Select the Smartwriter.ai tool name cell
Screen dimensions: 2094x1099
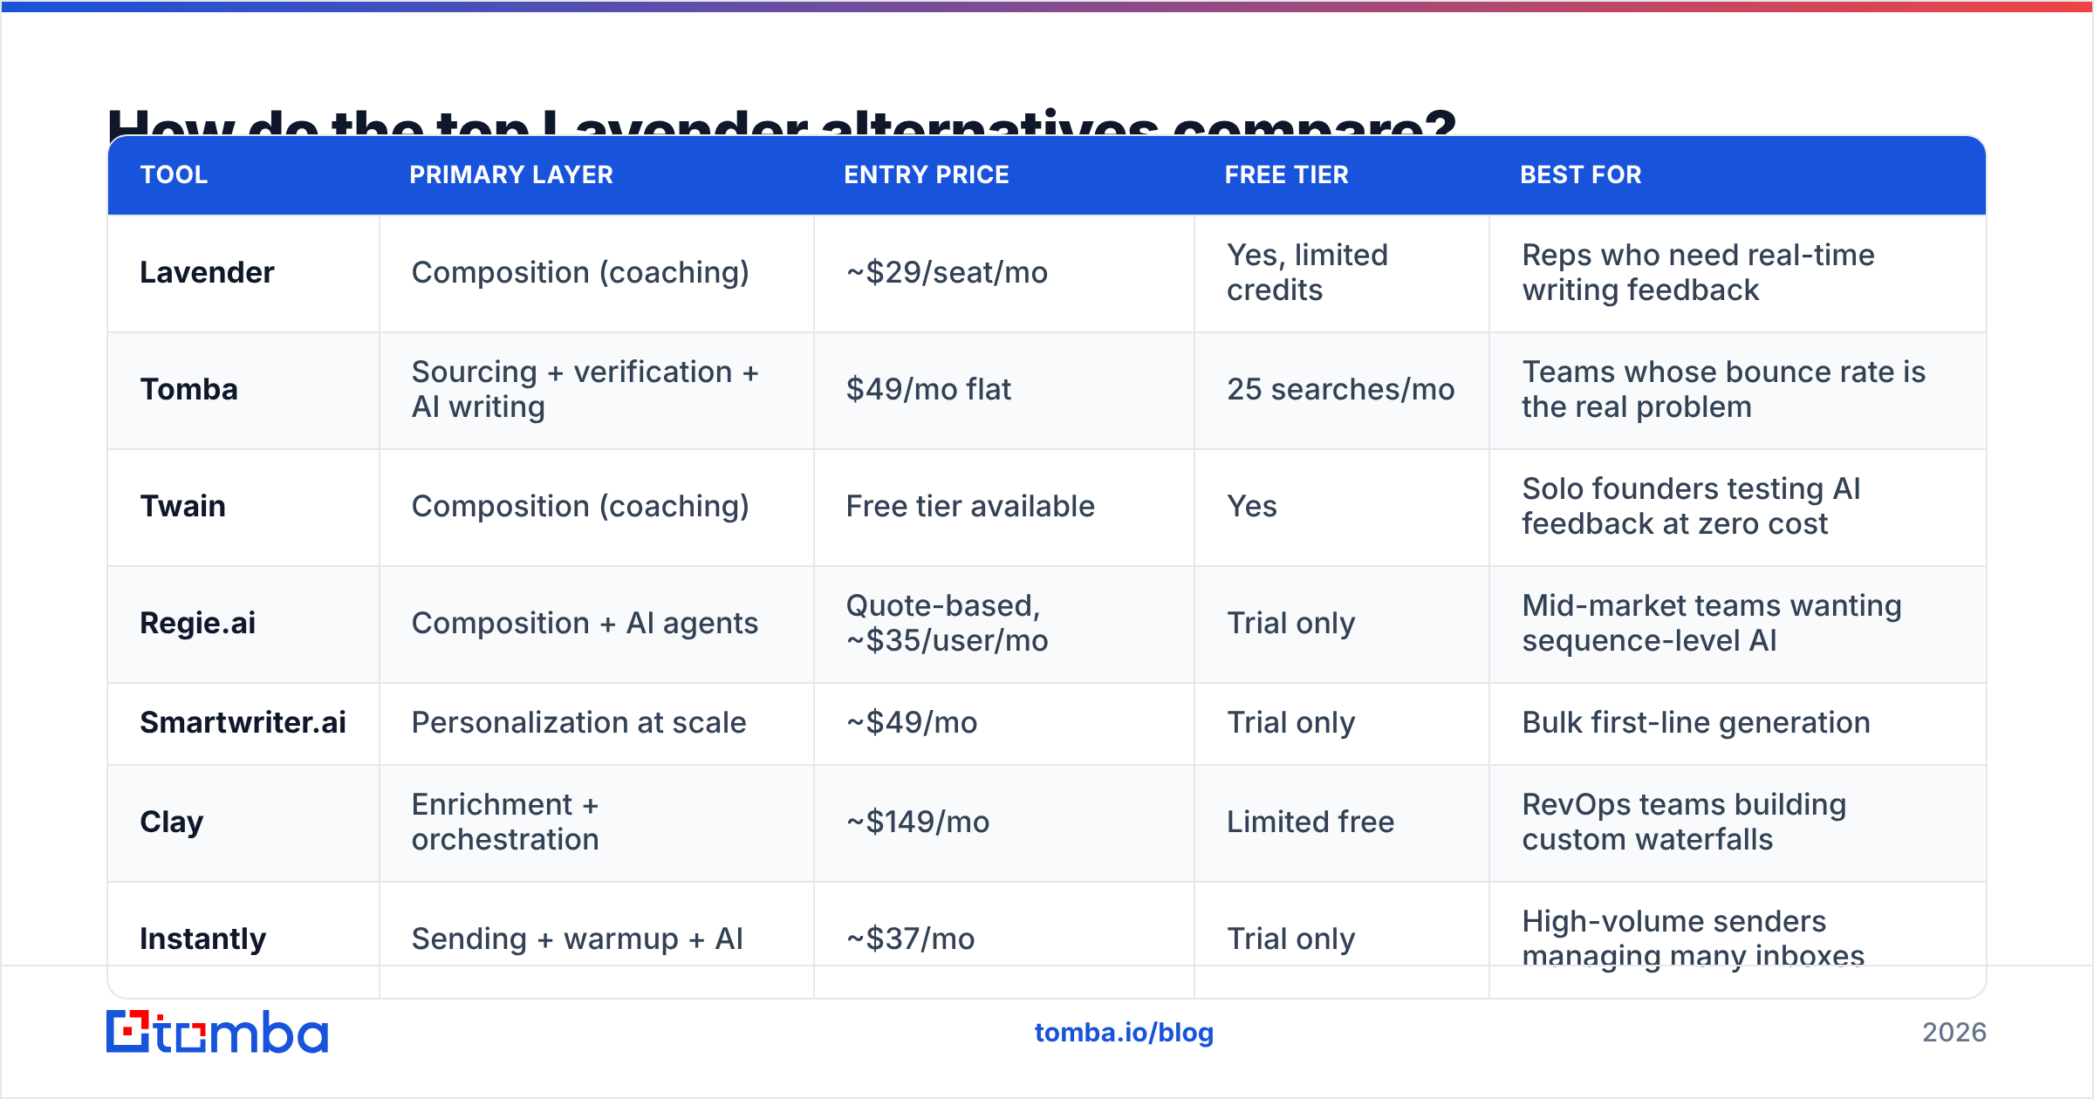[x=243, y=722]
